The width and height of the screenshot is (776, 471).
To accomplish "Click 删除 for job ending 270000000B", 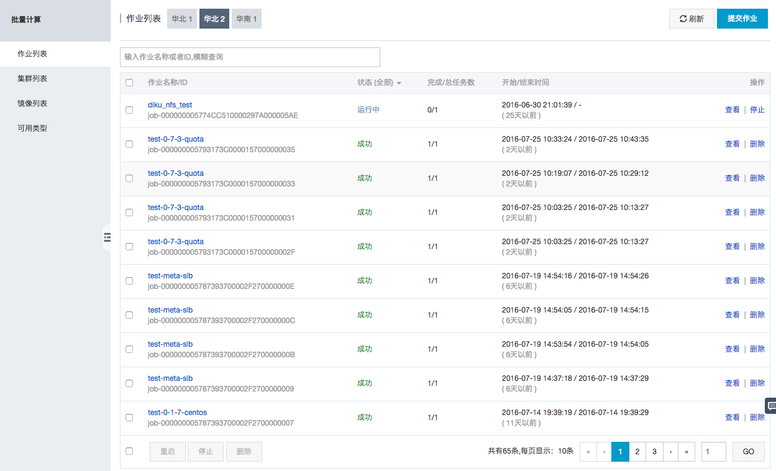I will pyautogui.click(x=757, y=349).
